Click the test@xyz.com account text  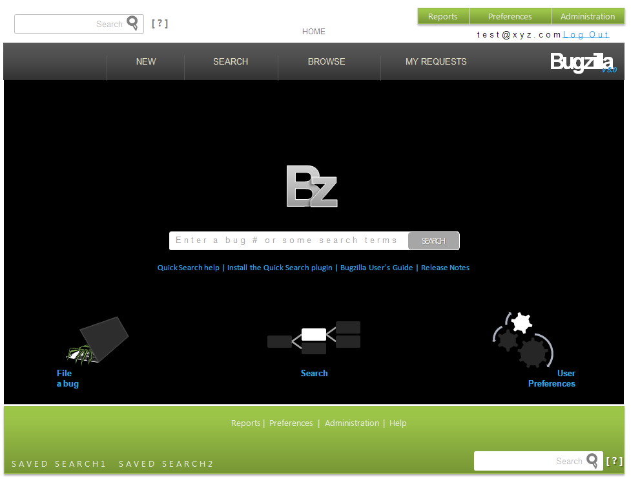pyautogui.click(x=519, y=35)
